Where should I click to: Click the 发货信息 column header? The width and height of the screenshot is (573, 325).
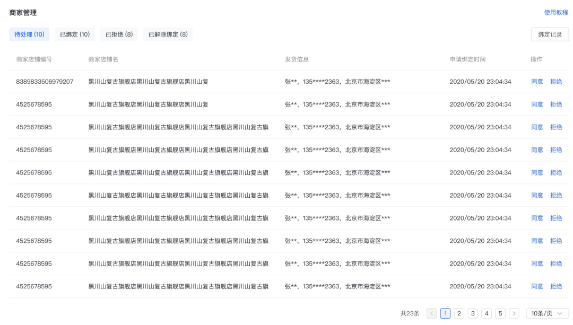(297, 59)
